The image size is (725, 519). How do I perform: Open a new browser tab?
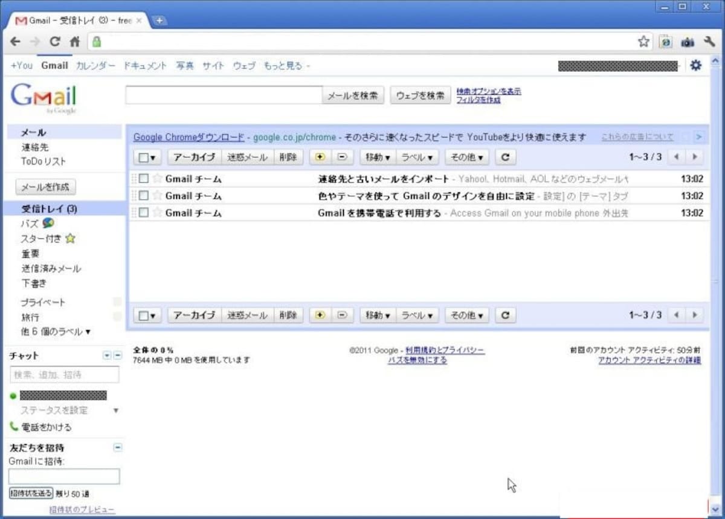(159, 21)
